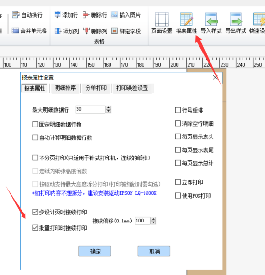Choose 插入图片 insert picture tool
Screen dimensions: 265x275
pos(126,15)
